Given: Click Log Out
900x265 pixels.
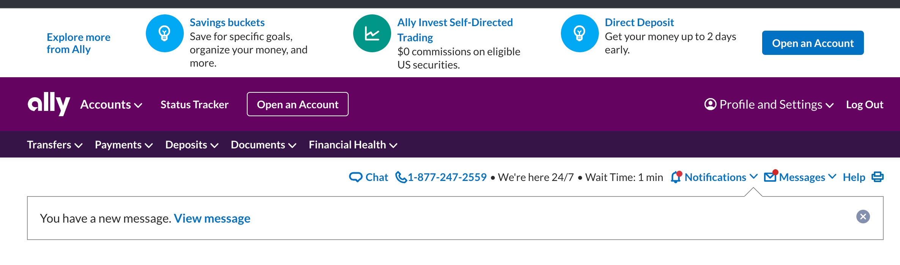Looking at the screenshot, I should (x=865, y=104).
